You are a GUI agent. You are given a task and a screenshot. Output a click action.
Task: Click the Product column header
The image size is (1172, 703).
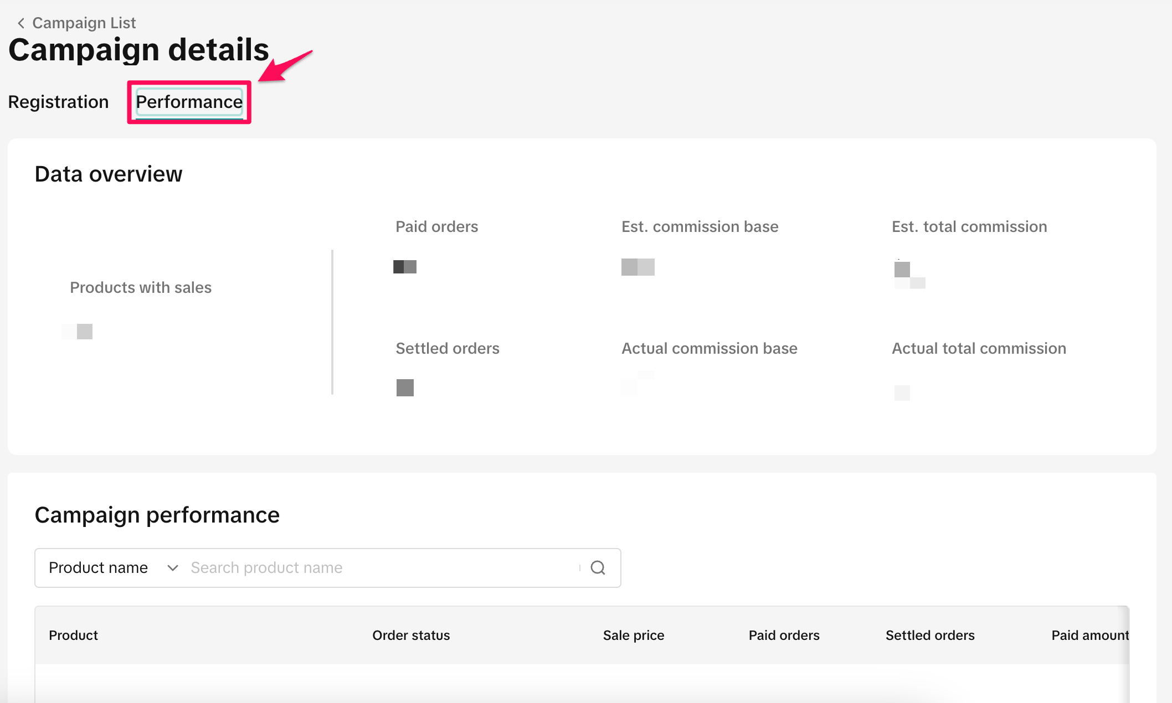point(73,635)
